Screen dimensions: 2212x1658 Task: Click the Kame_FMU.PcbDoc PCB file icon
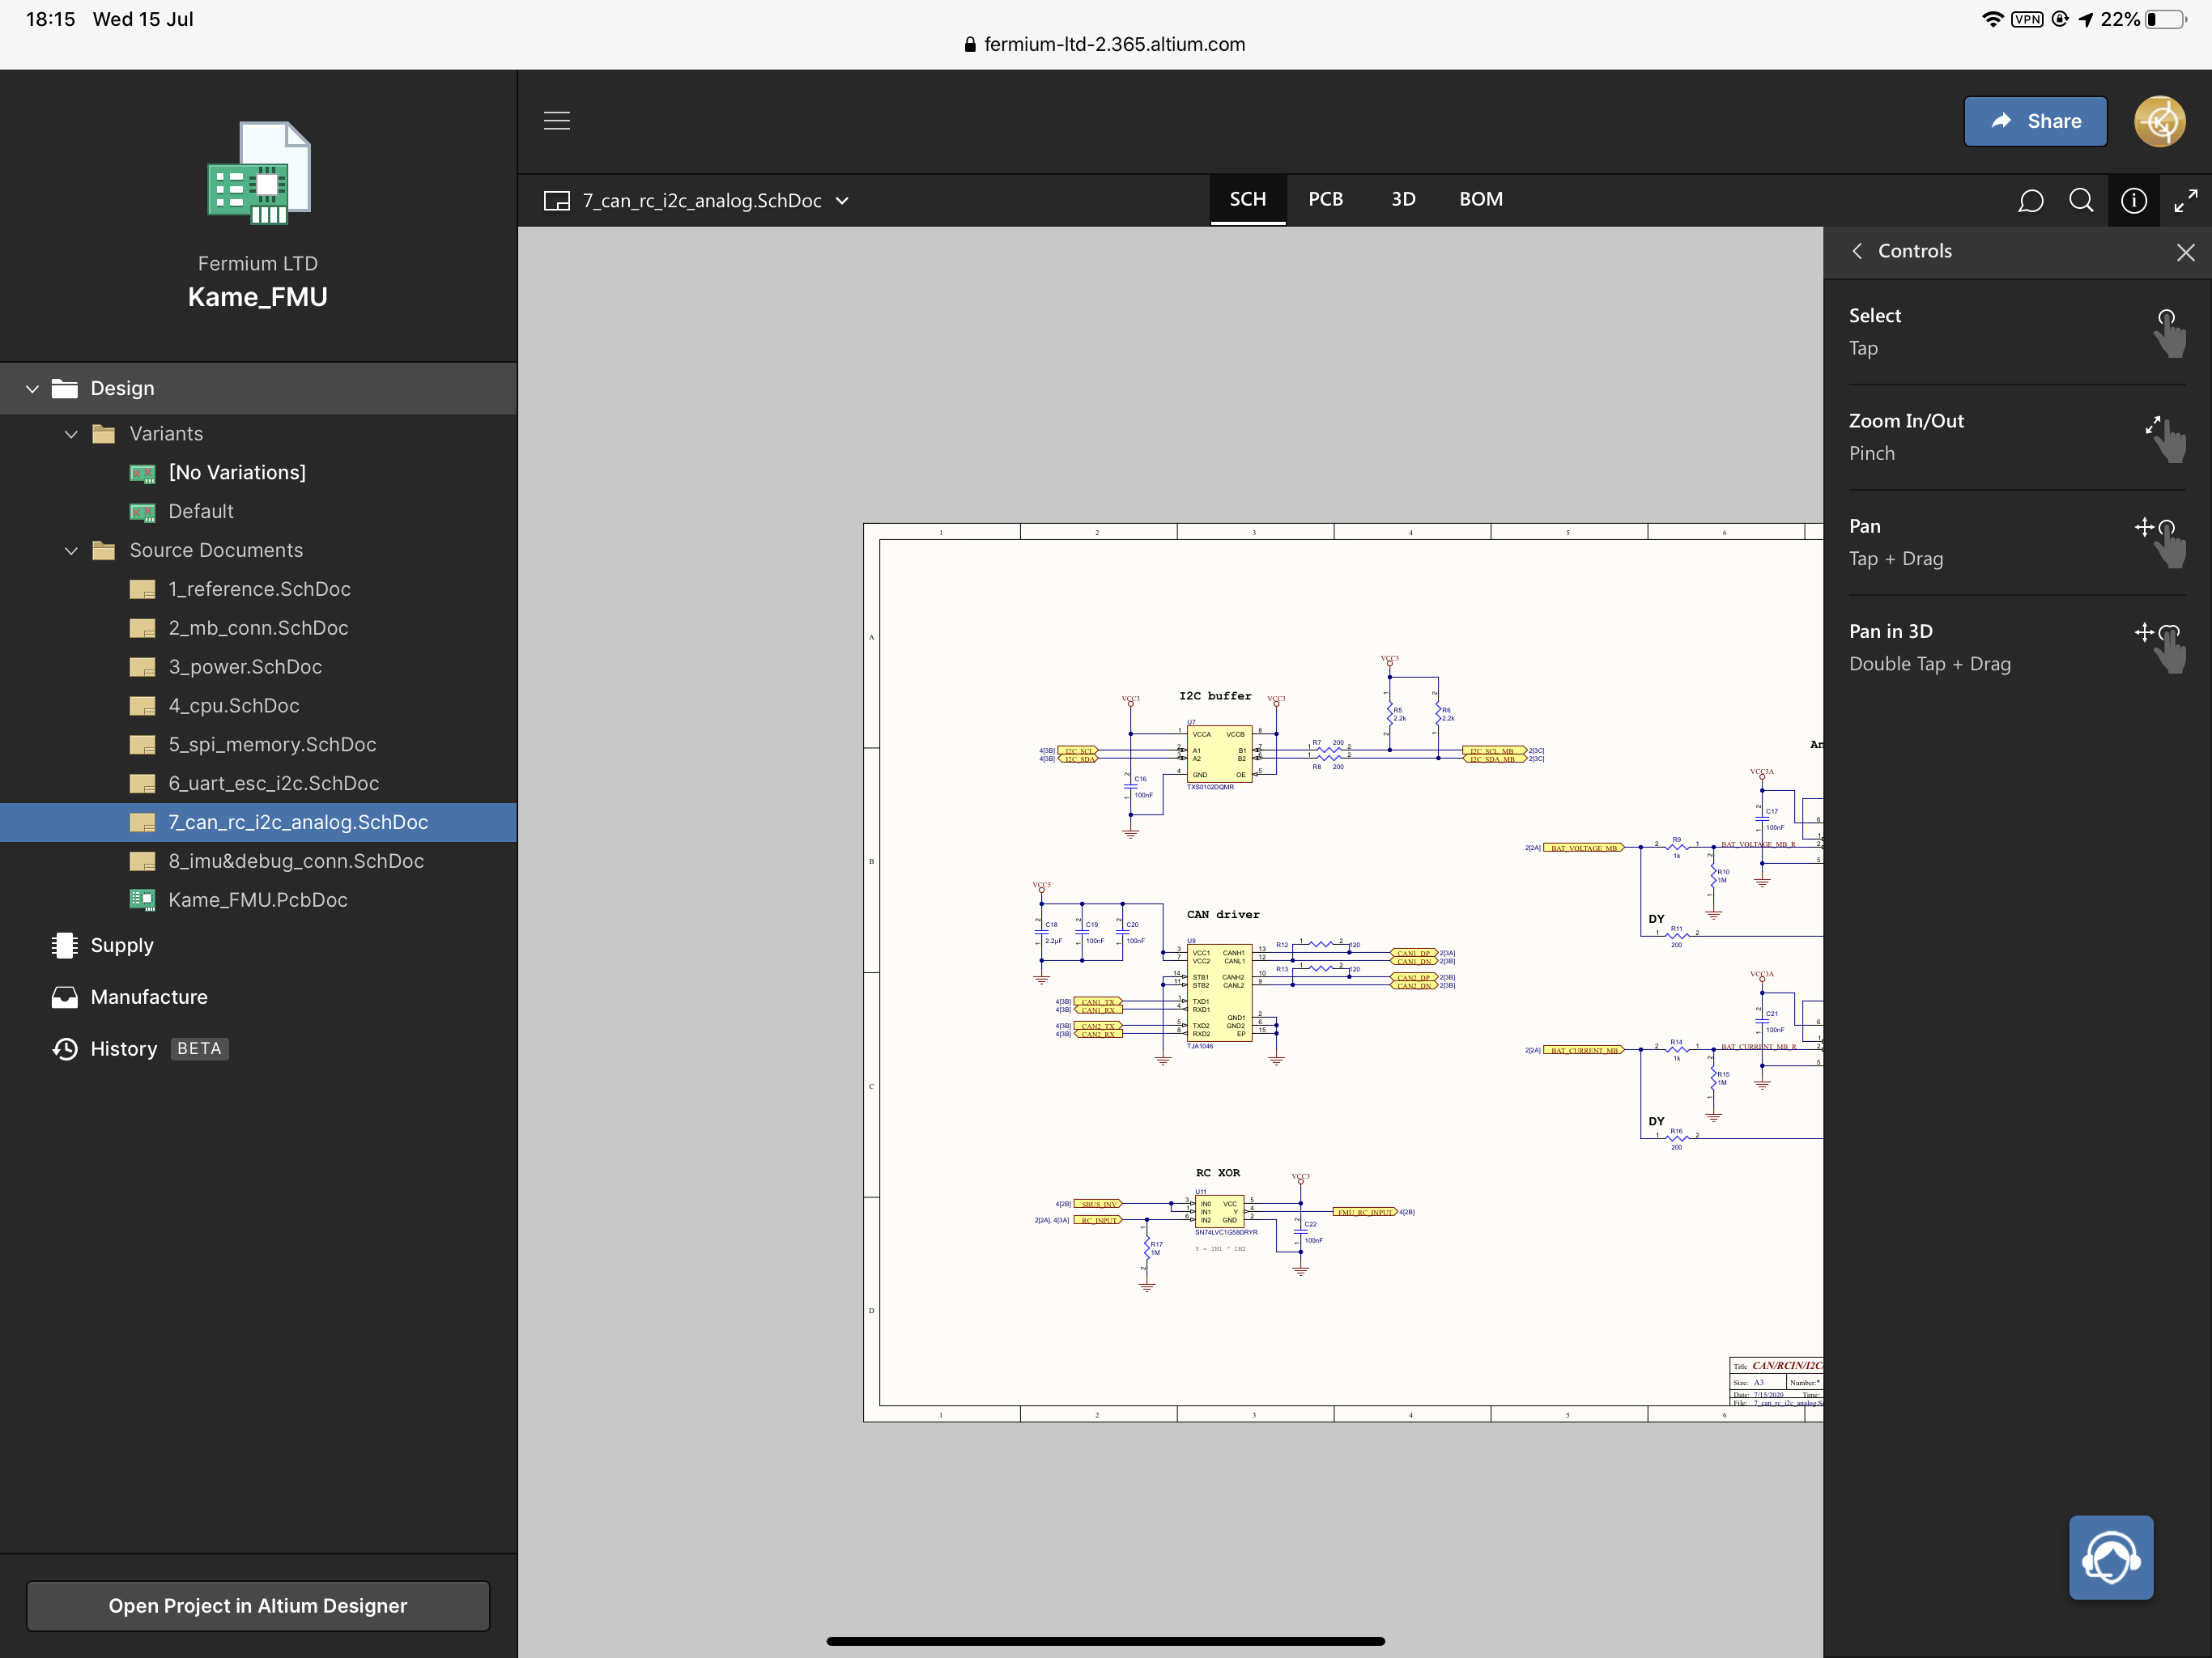click(x=143, y=900)
